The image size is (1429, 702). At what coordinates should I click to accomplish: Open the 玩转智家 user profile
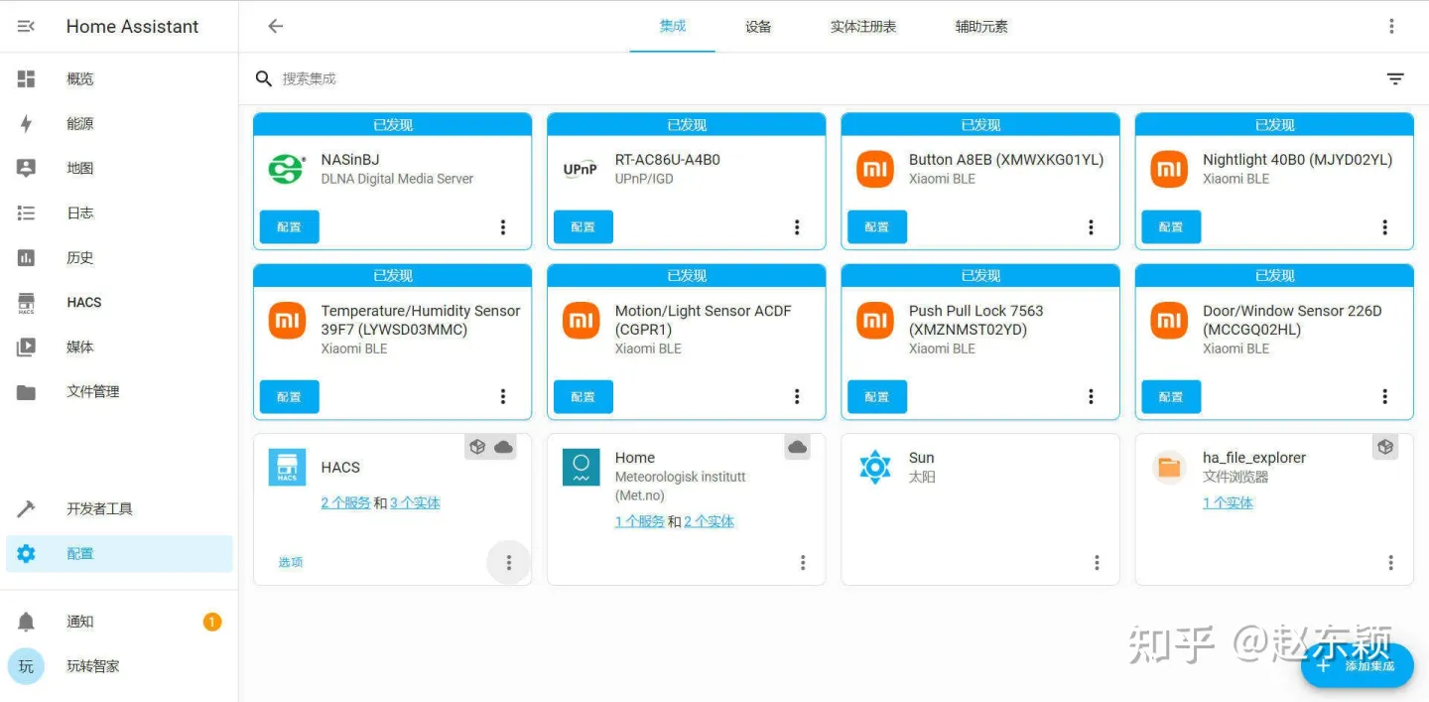pos(119,666)
